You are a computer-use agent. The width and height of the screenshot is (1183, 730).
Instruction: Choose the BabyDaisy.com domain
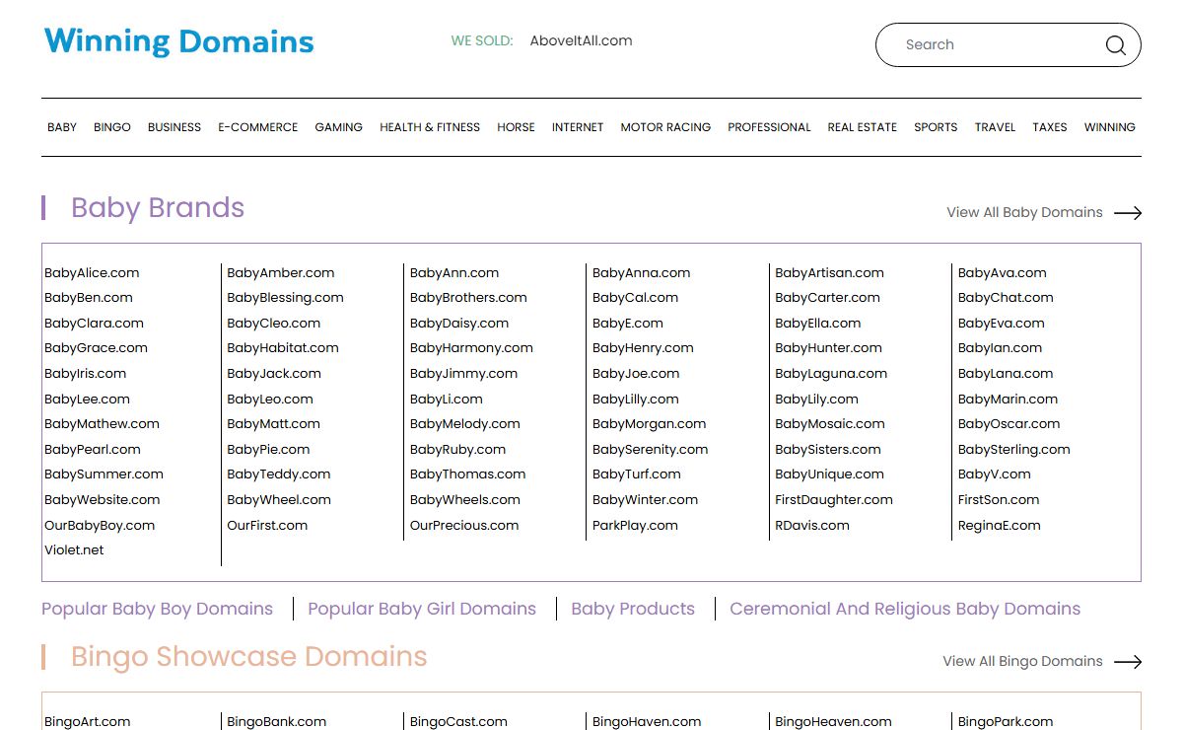tap(459, 324)
